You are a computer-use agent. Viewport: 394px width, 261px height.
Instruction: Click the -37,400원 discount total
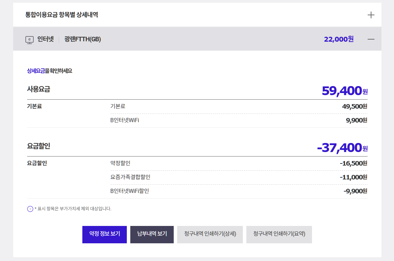click(x=342, y=148)
